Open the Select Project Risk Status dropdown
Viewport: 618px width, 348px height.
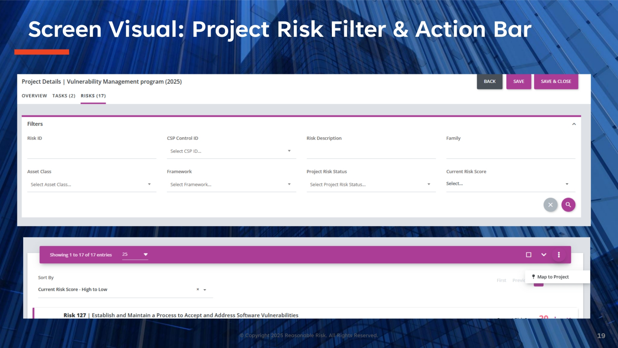pos(371,185)
